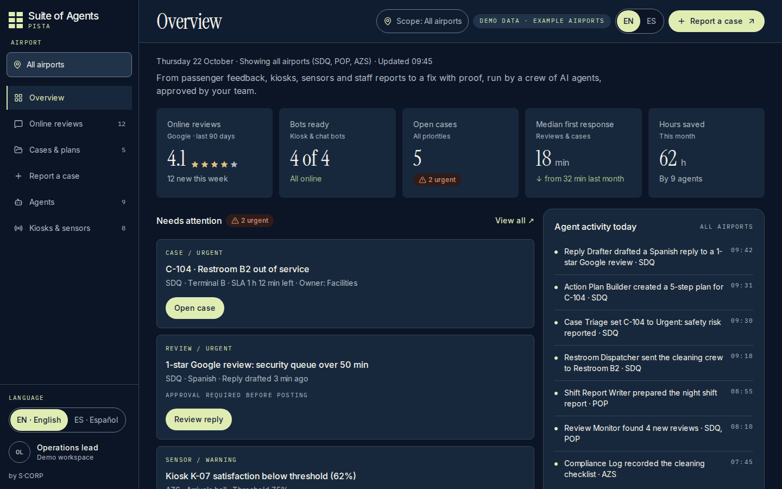Click the warning triangle in Open cases badge

click(422, 180)
